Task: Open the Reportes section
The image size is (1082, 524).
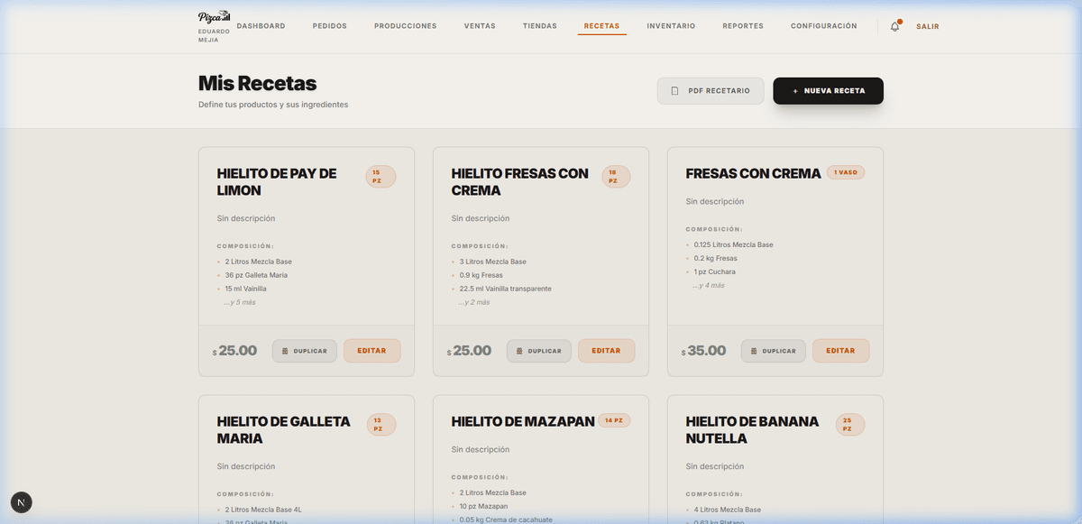Action: coord(743,26)
